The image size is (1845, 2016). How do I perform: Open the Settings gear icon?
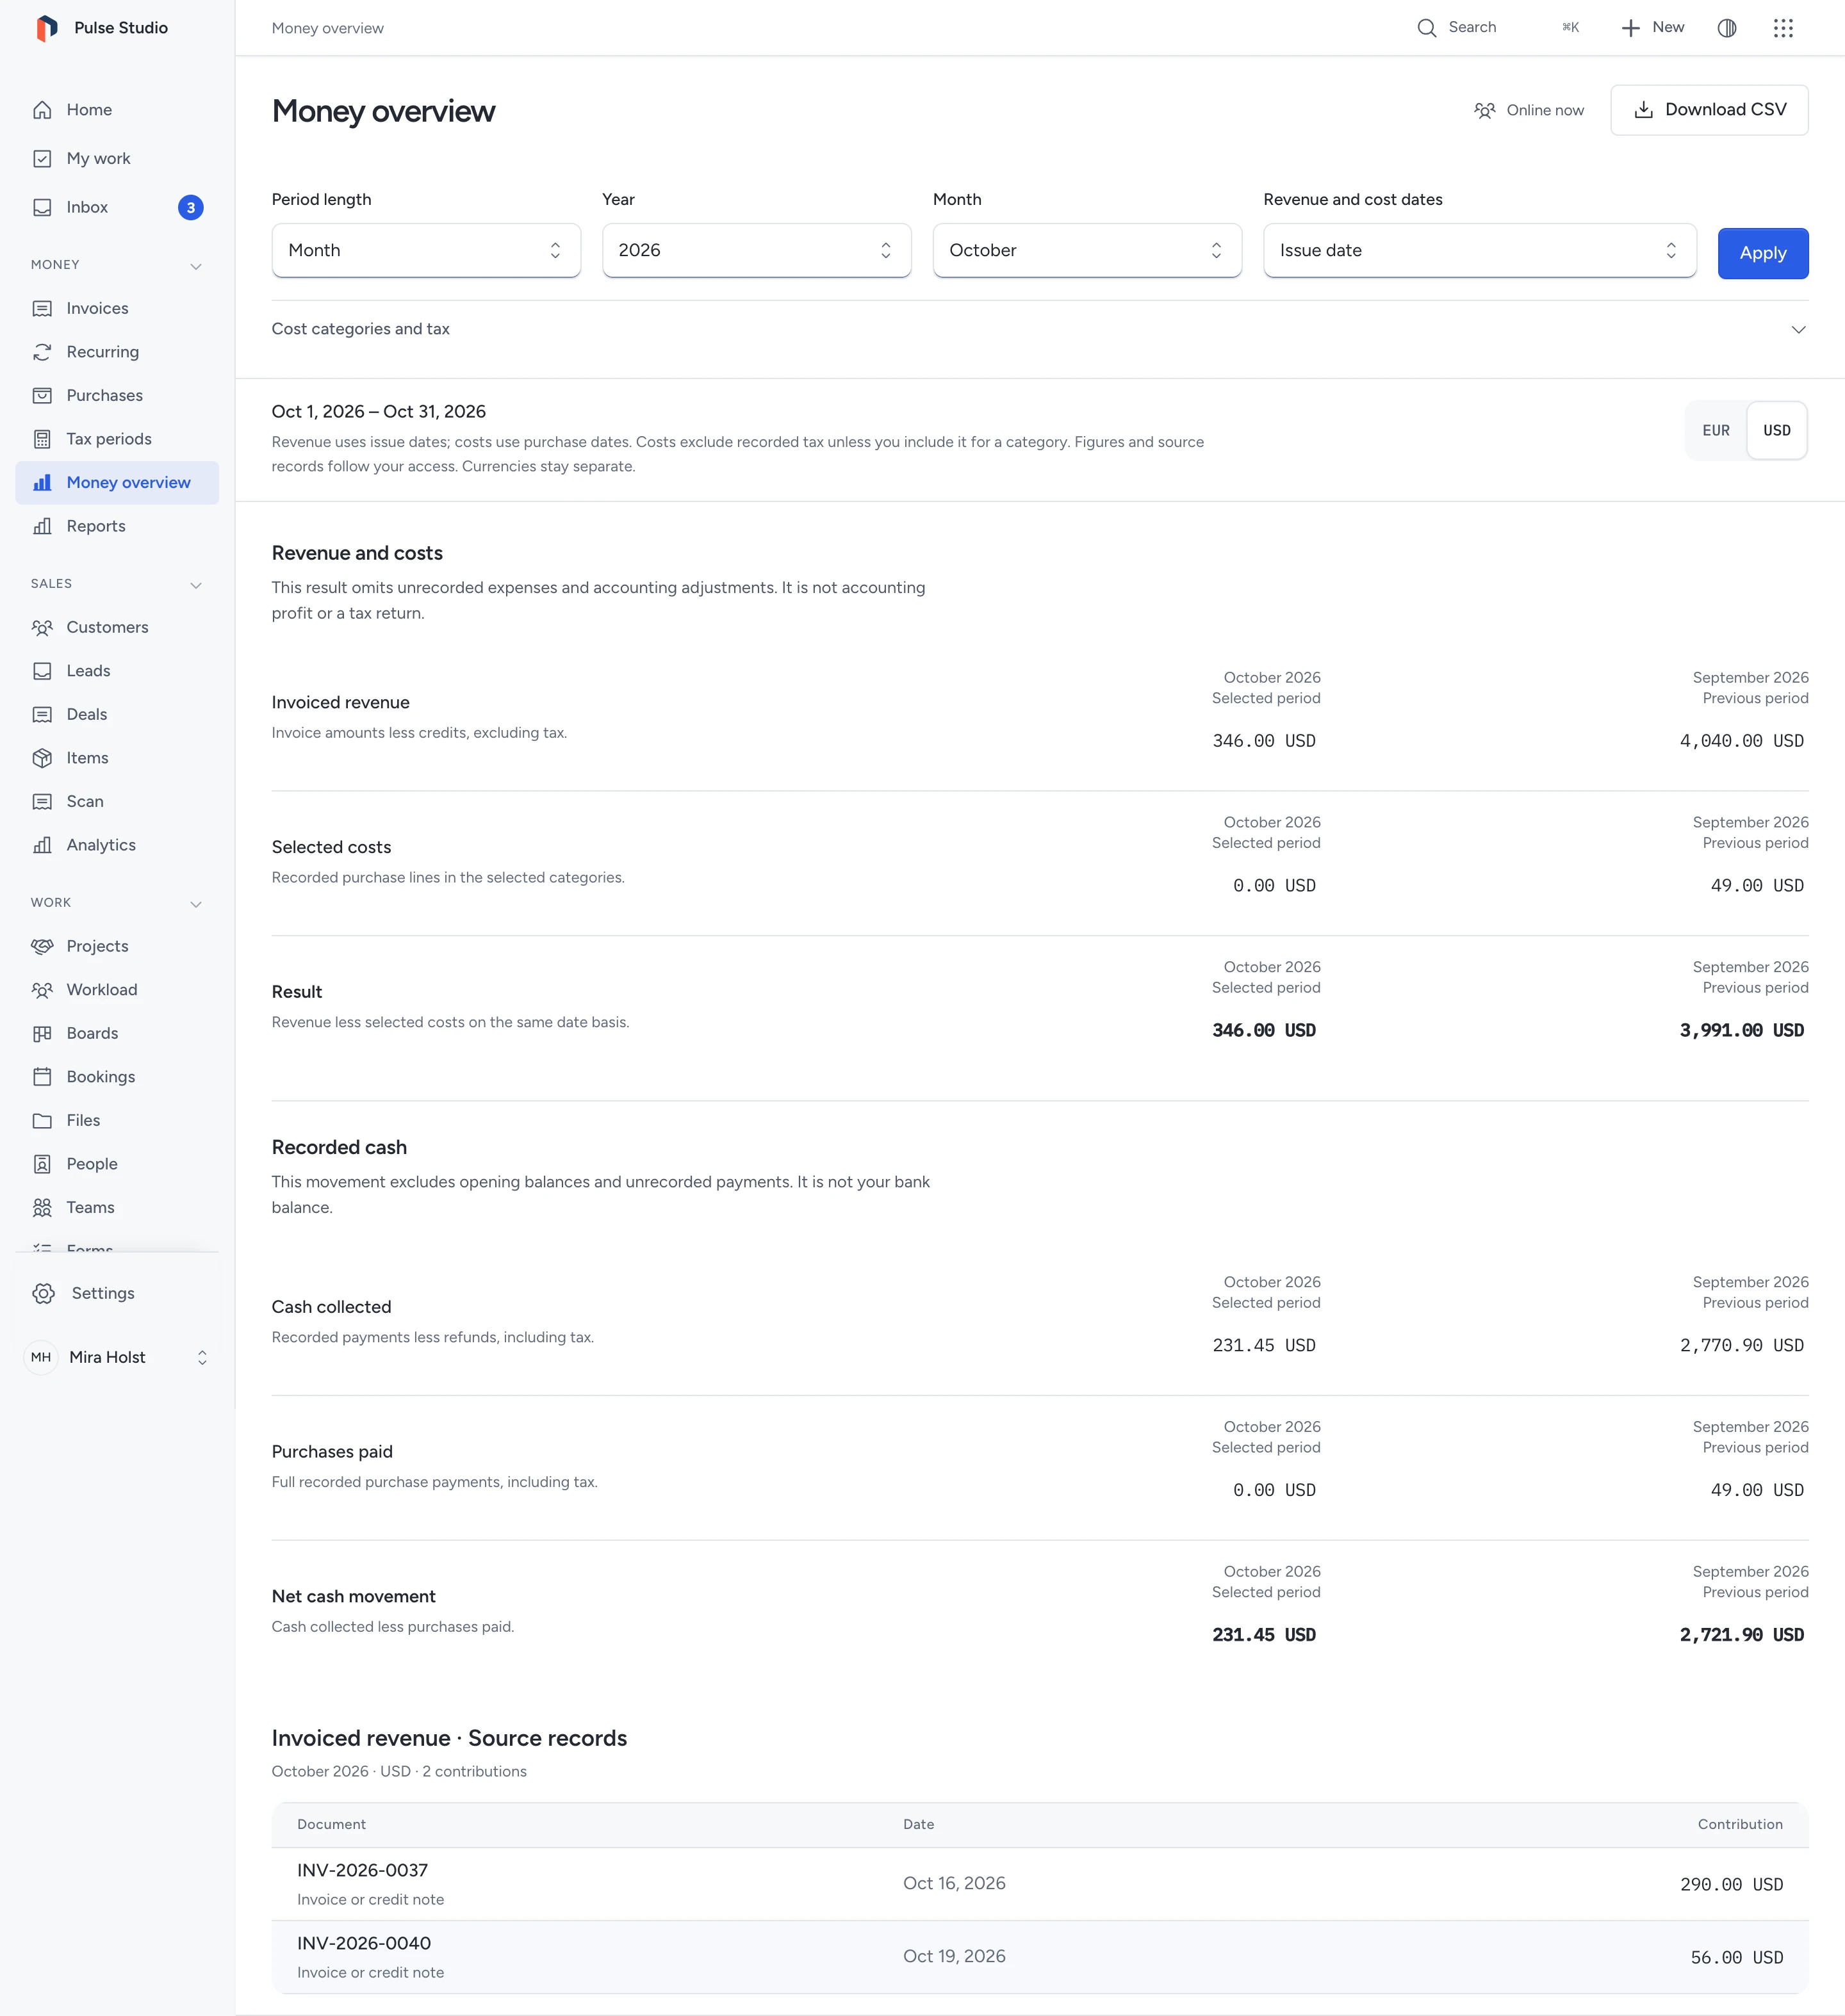(43, 1293)
